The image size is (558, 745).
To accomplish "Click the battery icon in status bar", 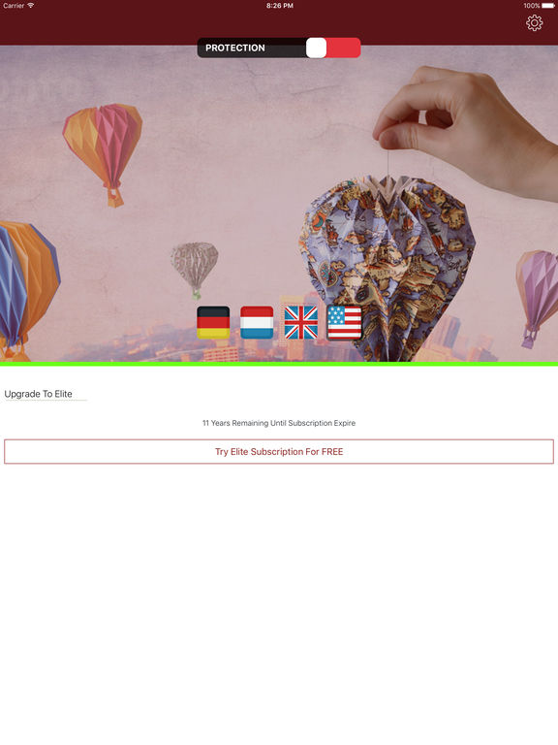I will coord(548,6).
